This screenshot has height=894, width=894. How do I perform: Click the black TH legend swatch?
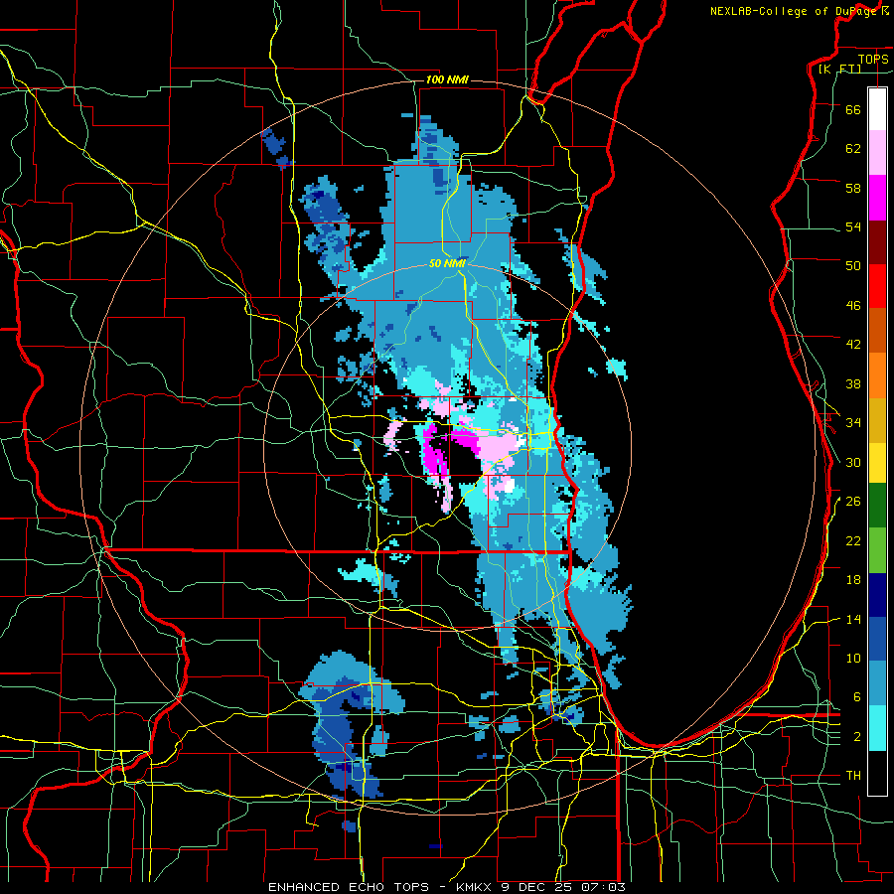pos(877,773)
